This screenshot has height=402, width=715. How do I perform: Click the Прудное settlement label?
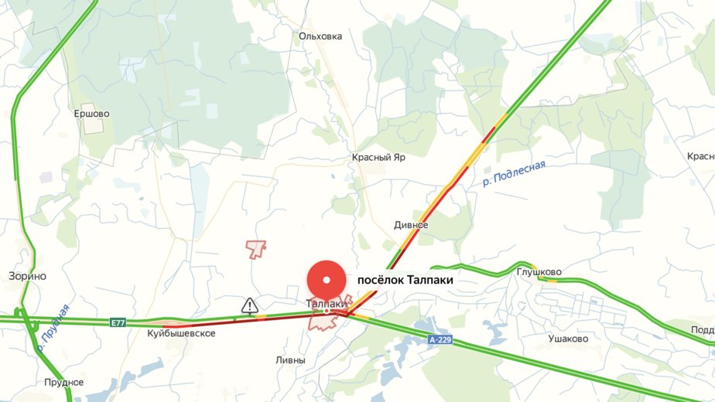(63, 382)
